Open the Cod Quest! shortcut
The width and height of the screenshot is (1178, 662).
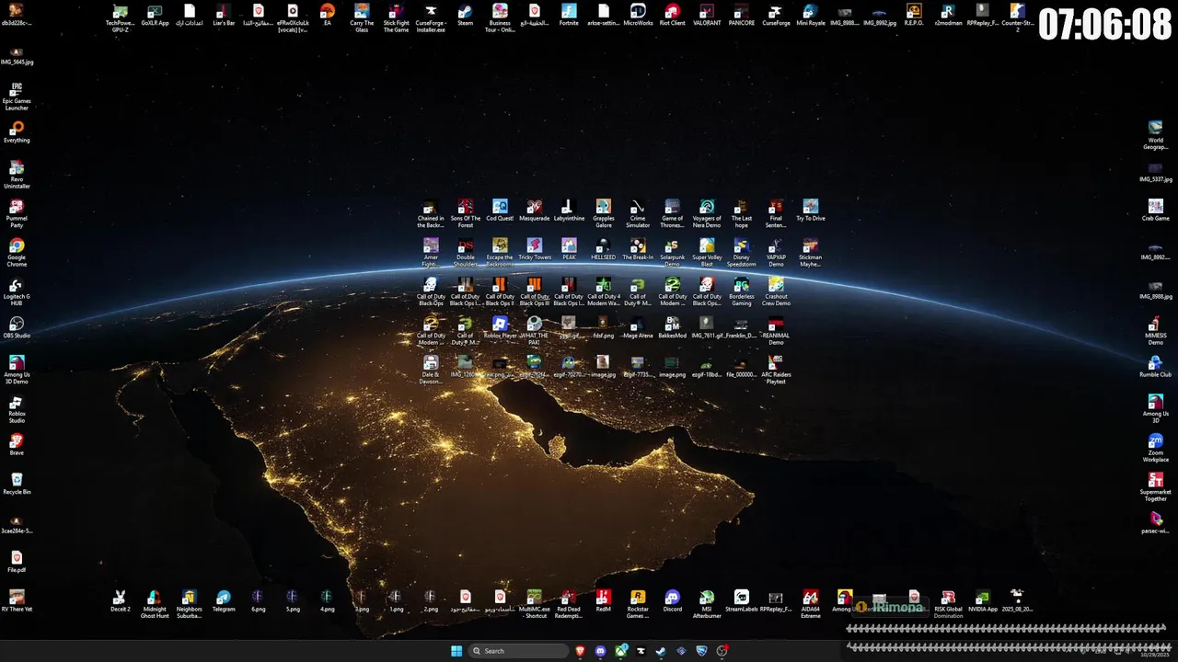500,210
